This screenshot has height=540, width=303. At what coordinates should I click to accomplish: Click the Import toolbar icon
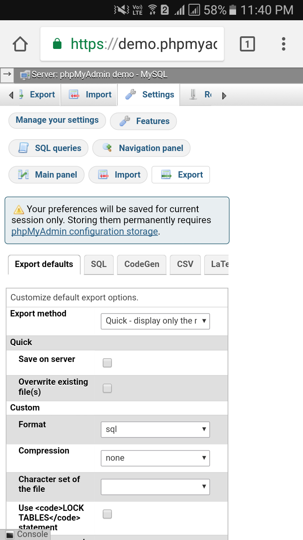74,94
